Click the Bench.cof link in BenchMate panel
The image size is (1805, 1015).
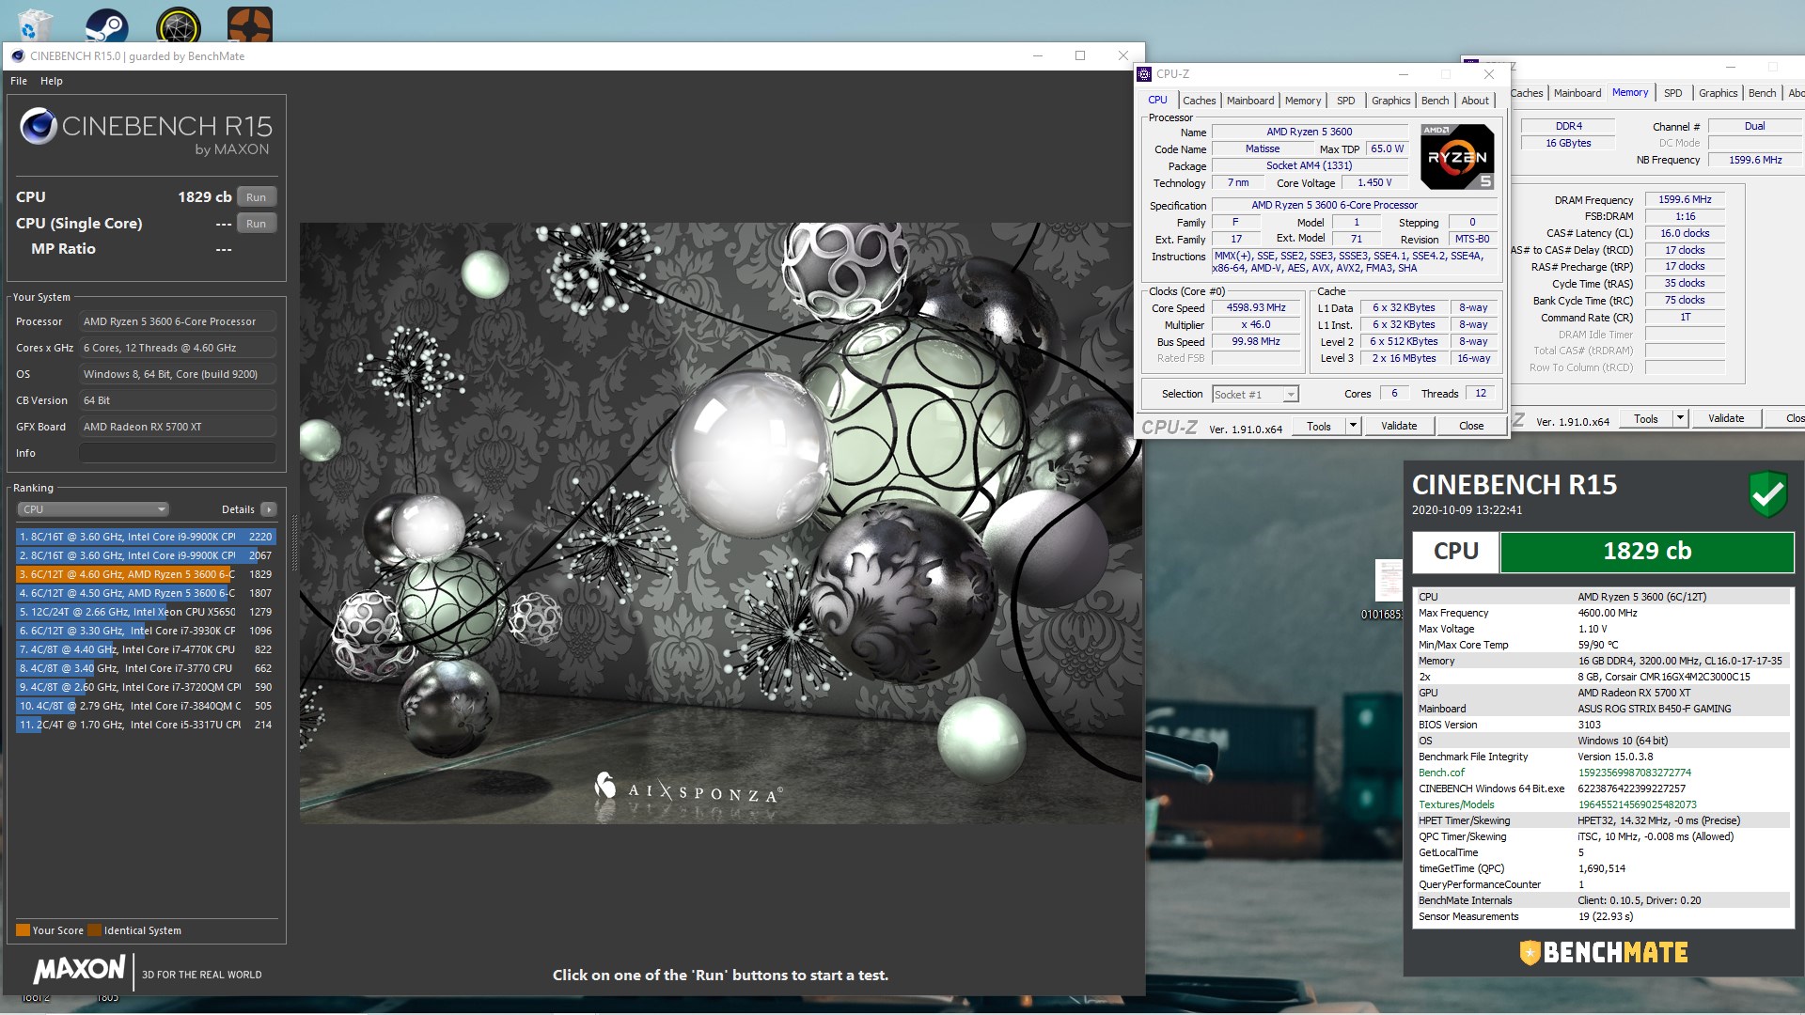point(1441,773)
